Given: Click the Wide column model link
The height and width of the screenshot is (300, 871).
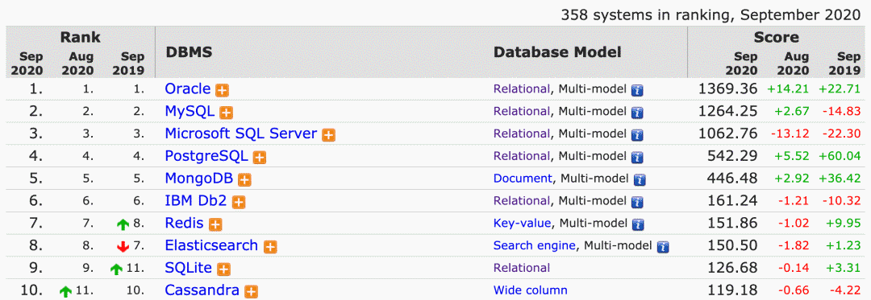Looking at the screenshot, I should coord(531,290).
